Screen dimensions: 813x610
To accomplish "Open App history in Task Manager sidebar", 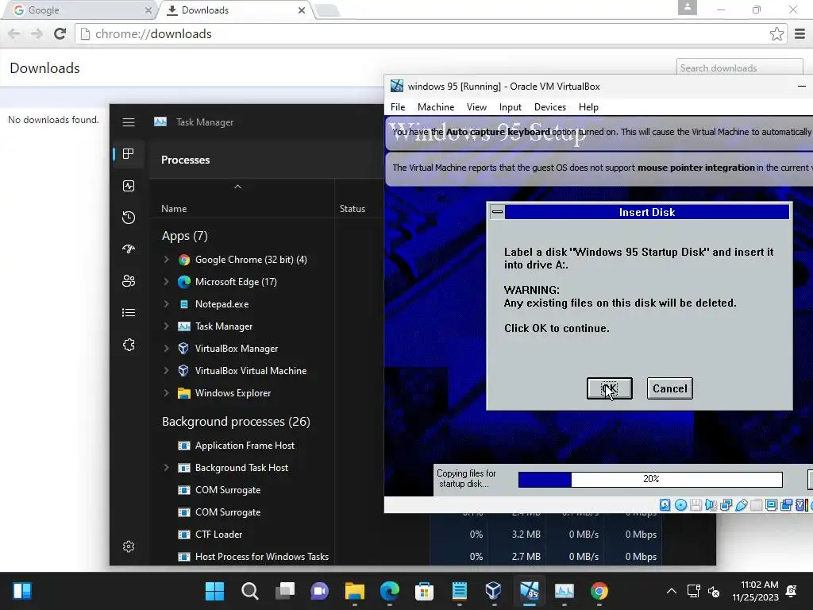I will [128, 218].
